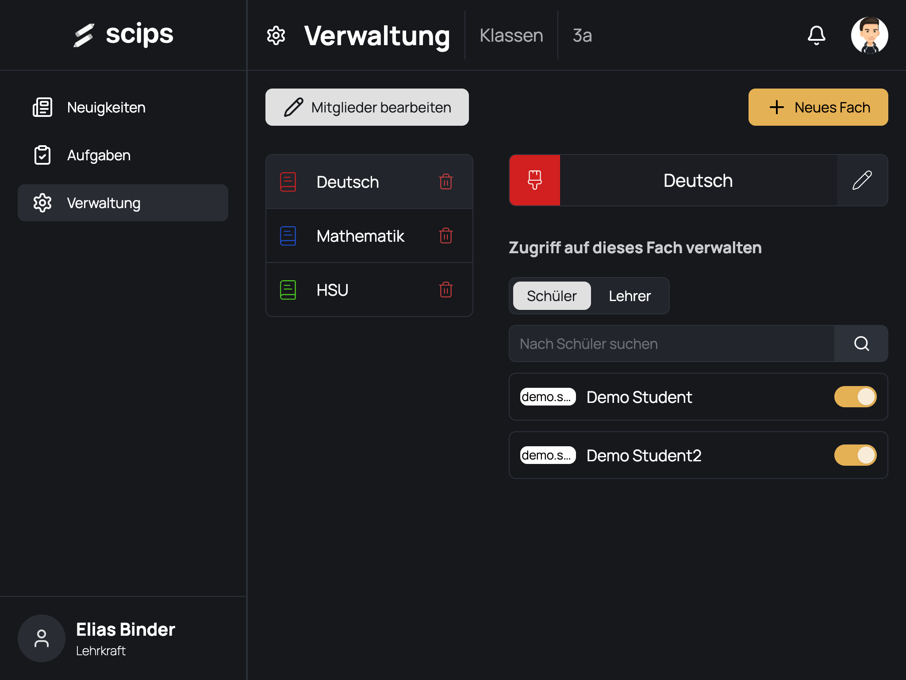Disable access switch for Demo Student2
This screenshot has width=906, height=680.
[x=855, y=455]
